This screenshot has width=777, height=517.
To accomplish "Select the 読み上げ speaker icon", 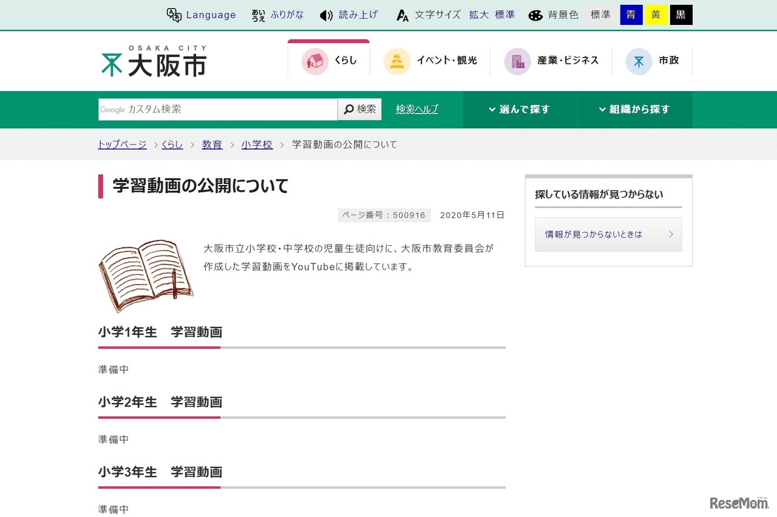I will [x=327, y=15].
